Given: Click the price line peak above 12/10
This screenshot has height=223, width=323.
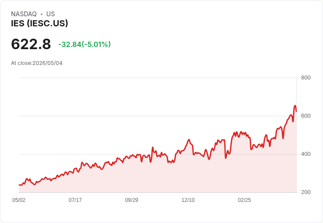Looking at the screenshot, I should coord(189,140).
